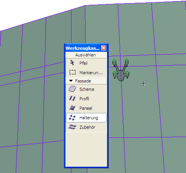Select the Pfeil arrow tool

86,63
